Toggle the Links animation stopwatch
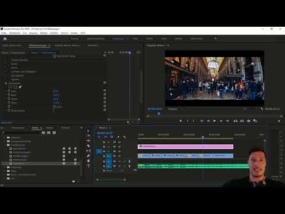The width and height of the screenshot is (285, 214). coord(9,91)
